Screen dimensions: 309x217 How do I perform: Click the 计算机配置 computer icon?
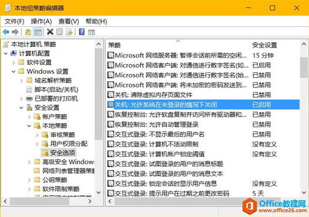click(14, 53)
